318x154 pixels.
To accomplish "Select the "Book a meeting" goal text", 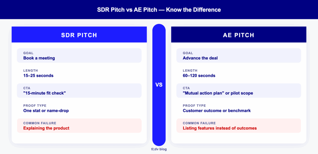I will 39,58.
